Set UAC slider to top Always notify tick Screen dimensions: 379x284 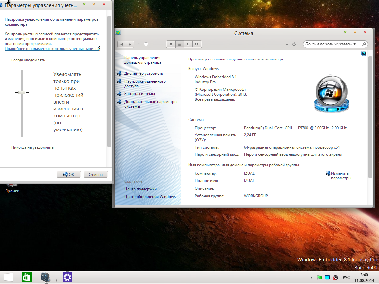click(x=22, y=72)
